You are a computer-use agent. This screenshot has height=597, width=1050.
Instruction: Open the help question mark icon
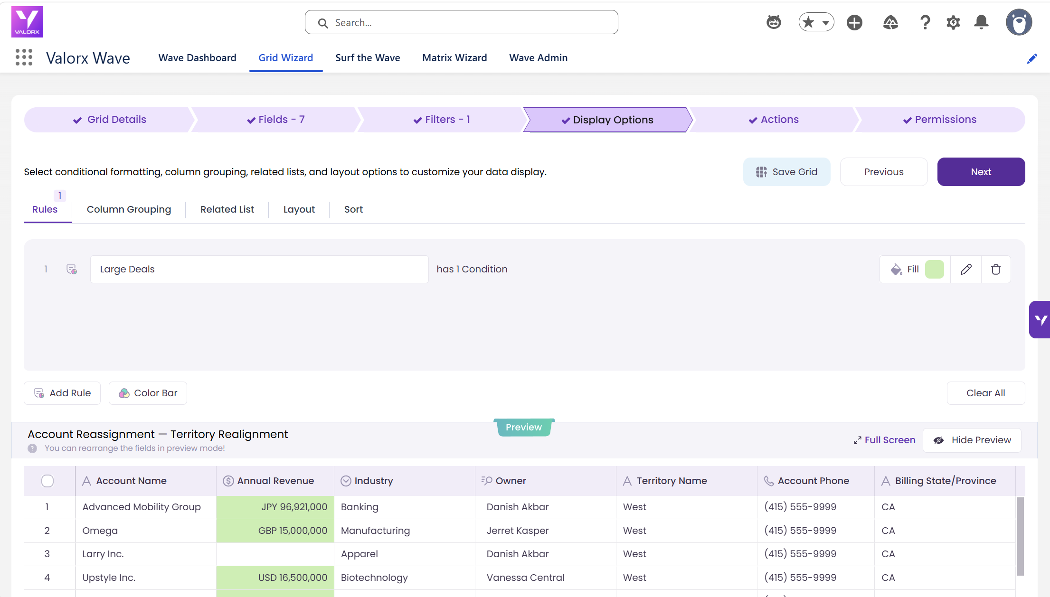[x=925, y=22]
